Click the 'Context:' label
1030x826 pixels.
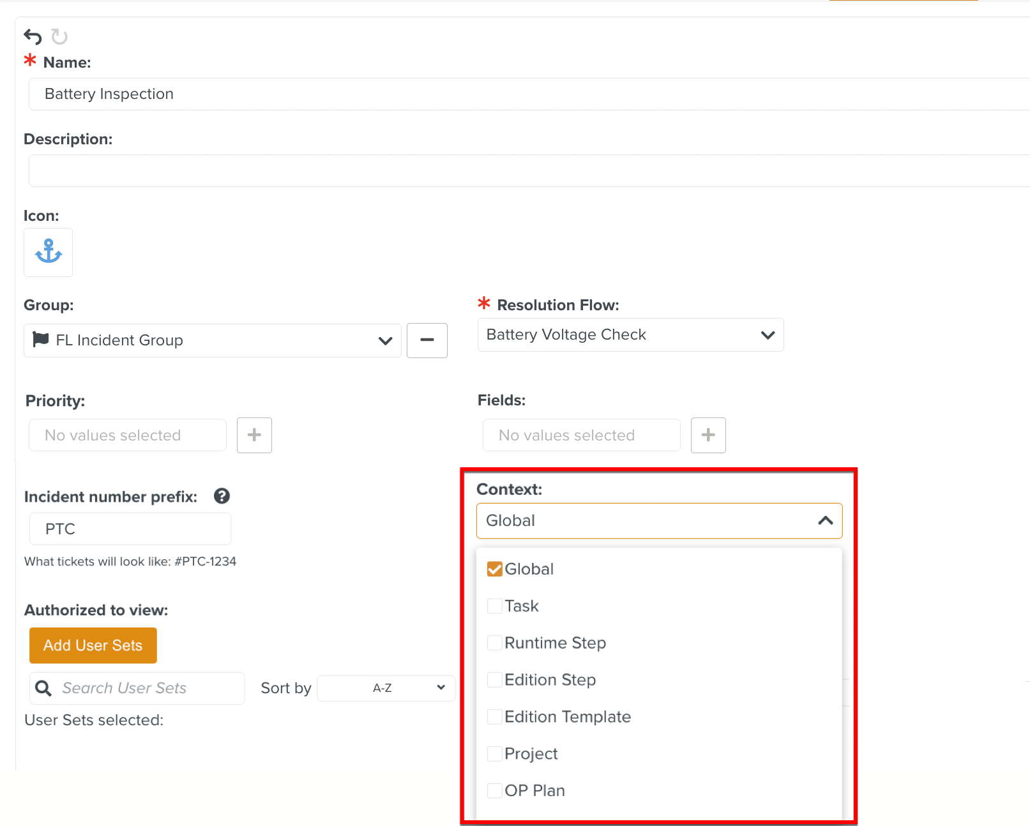(x=510, y=490)
